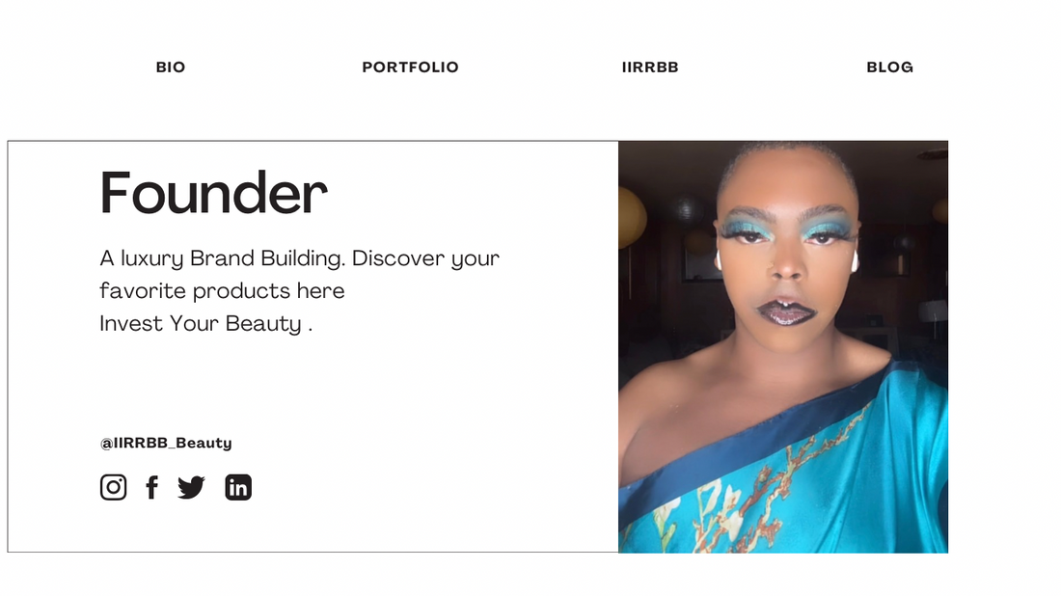1061x596 pixels.
Task: Go to the BIO page
Action: pos(171,67)
